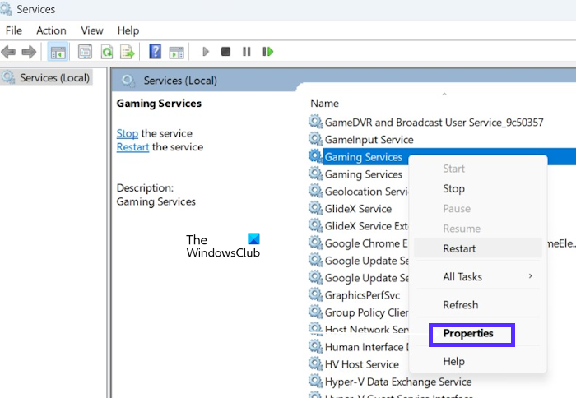Select GameInput Service in the list
Viewport: 576px width, 398px height.
pyautogui.click(x=369, y=140)
